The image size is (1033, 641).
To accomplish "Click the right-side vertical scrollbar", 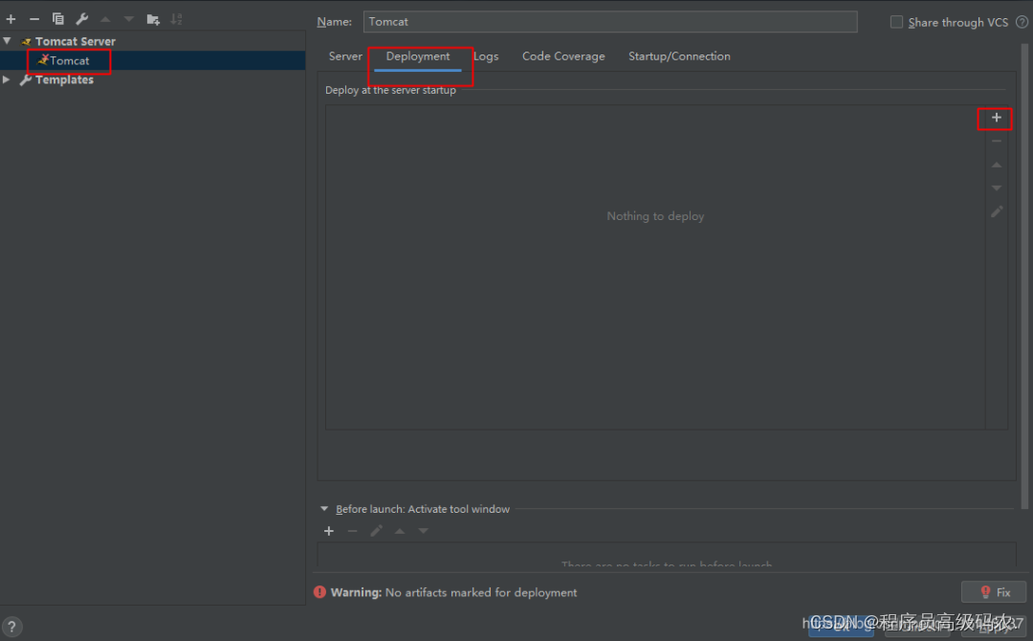I will tap(1024, 276).
